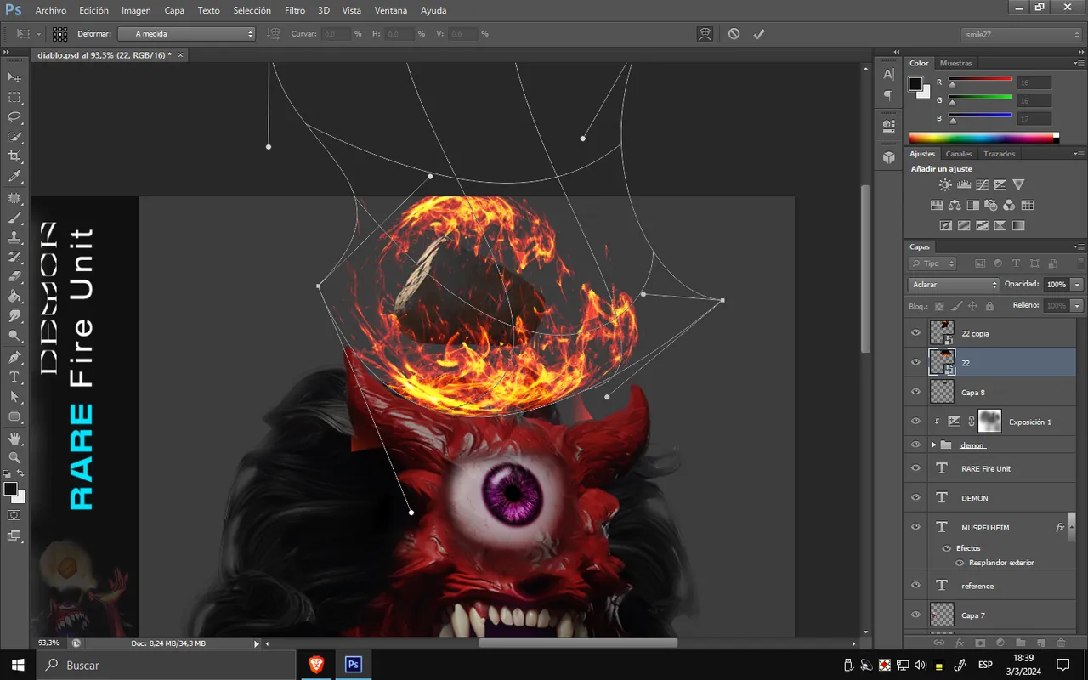The width and height of the screenshot is (1088, 680).
Task: Toggle visibility of layer 22
Action: pyautogui.click(x=915, y=362)
